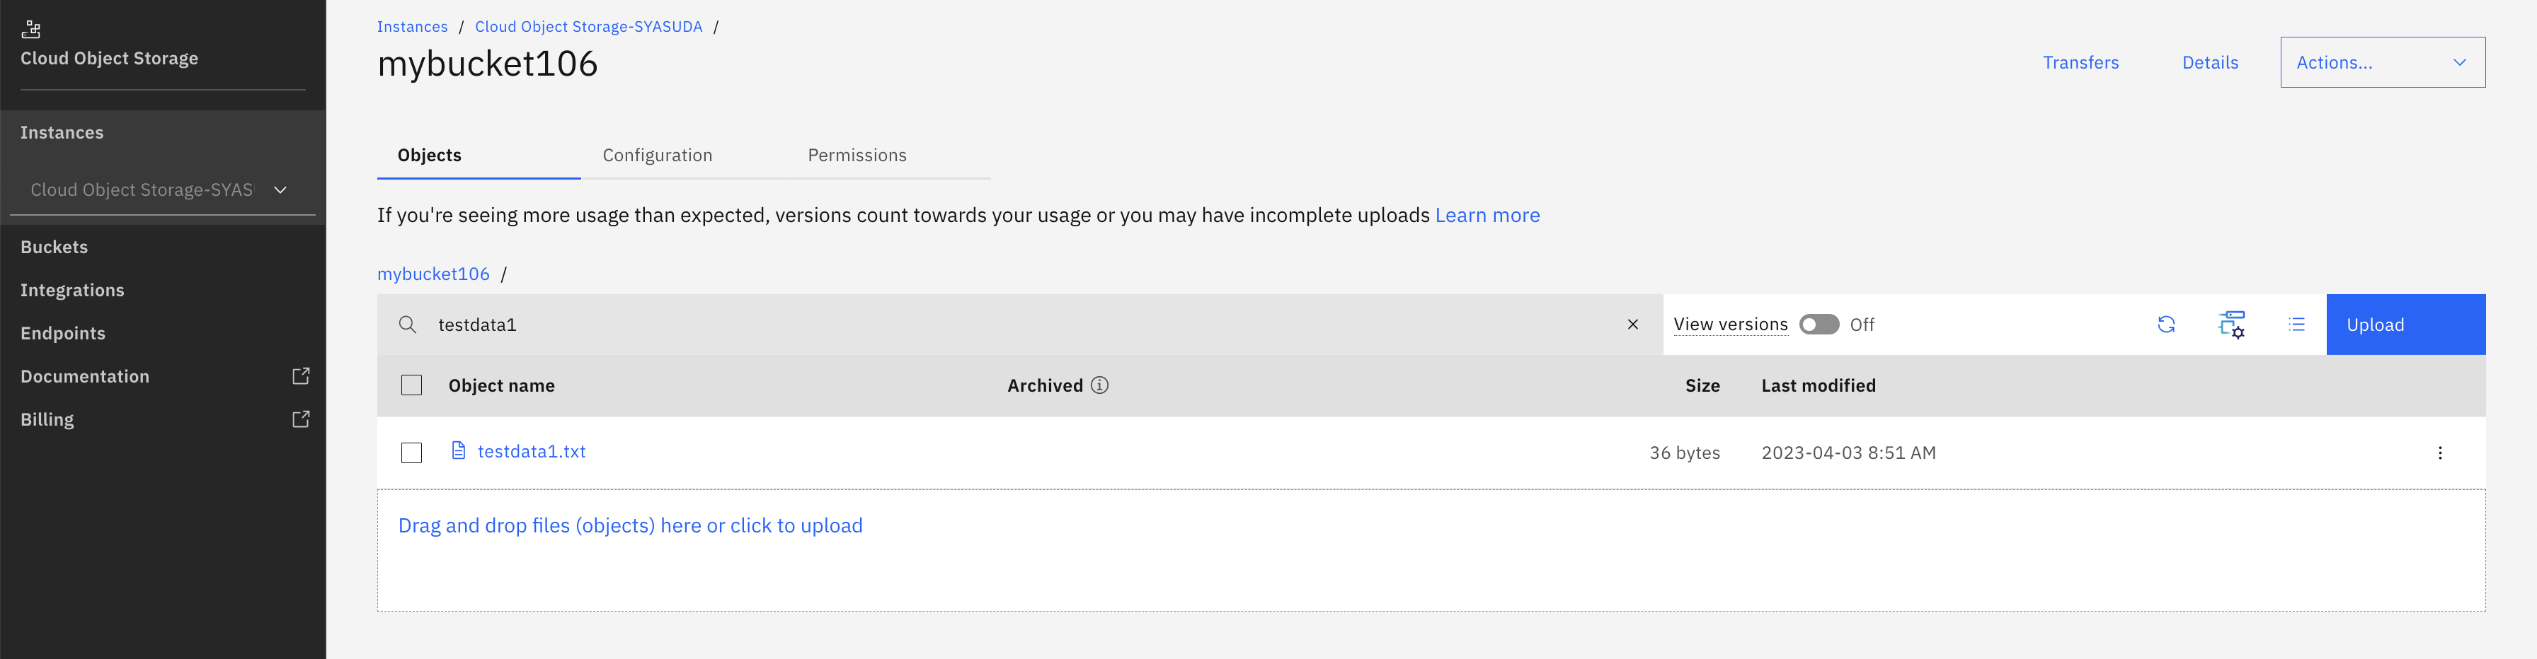Go to Cloud Object Storage-SYASUDA breadcrumb
The image size is (2537, 659).
(x=588, y=27)
